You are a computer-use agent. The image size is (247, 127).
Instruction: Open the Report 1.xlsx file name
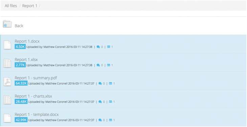pyautogui.click(x=26, y=60)
